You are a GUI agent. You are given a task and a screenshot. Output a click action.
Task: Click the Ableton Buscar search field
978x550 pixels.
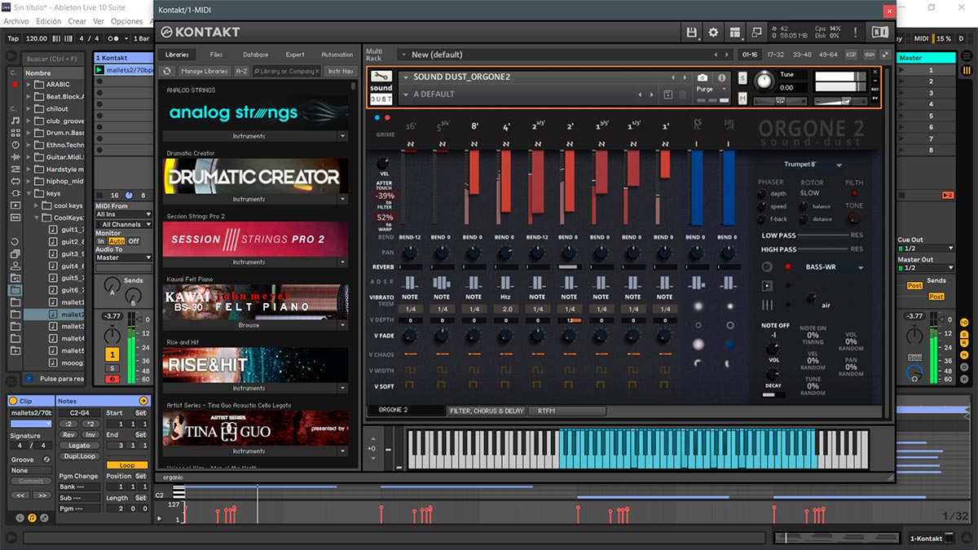[x=54, y=59]
